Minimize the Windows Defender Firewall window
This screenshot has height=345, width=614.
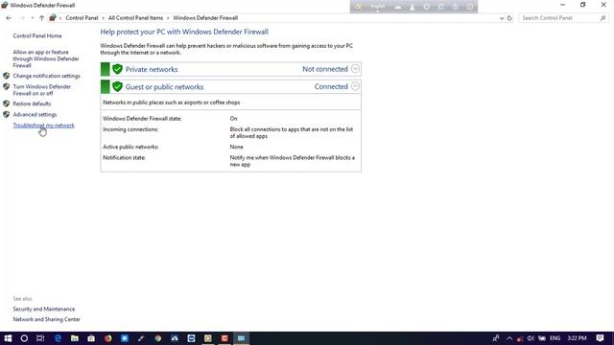click(563, 5)
